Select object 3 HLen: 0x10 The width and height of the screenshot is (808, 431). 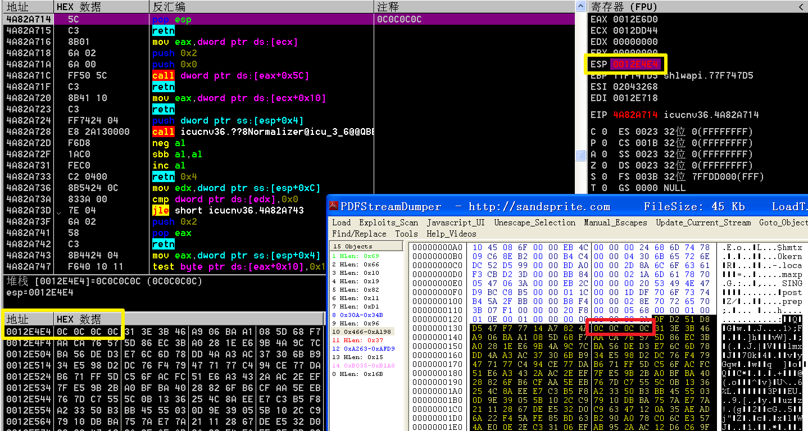pos(356,273)
